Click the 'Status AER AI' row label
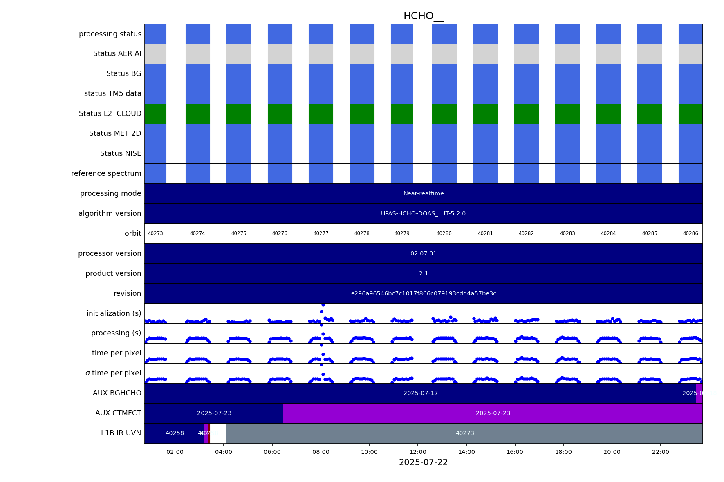Image resolution: width=724 pixels, height=482 pixels. [x=117, y=54]
